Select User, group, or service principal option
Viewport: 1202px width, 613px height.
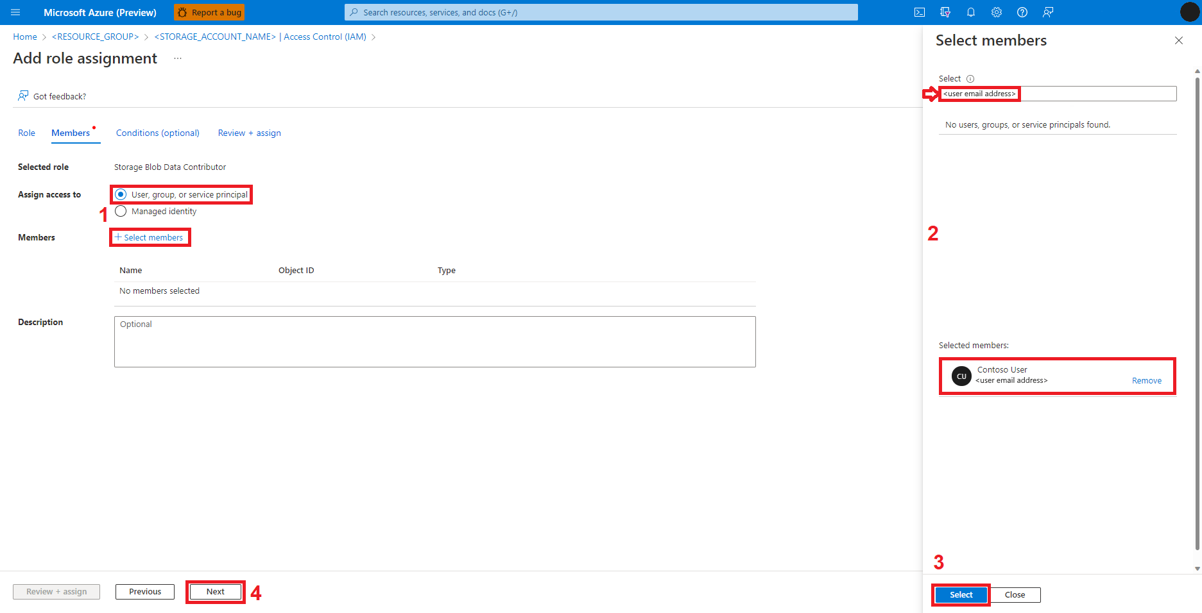click(x=121, y=194)
